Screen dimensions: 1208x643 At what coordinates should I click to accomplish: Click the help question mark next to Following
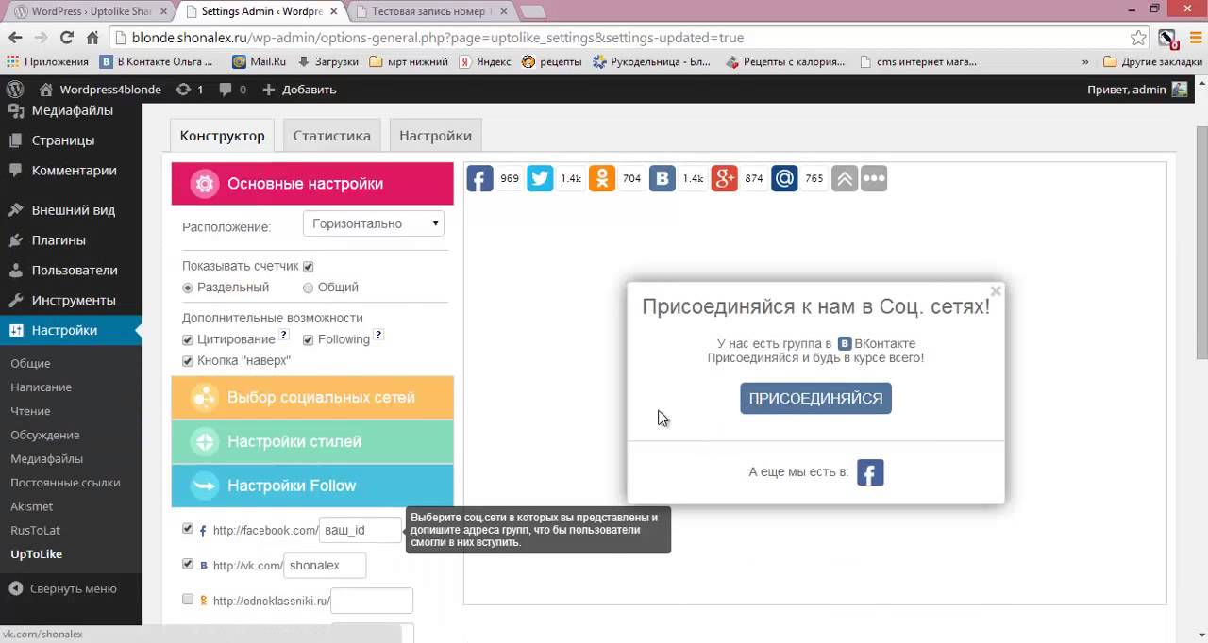(378, 335)
